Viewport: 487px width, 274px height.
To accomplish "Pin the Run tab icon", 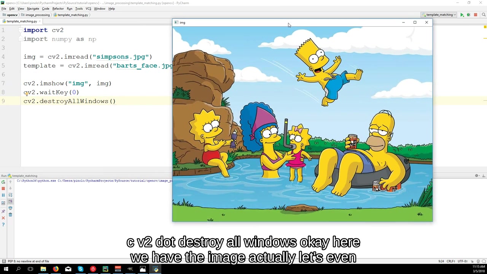I will pyautogui.click(x=3, y=211).
